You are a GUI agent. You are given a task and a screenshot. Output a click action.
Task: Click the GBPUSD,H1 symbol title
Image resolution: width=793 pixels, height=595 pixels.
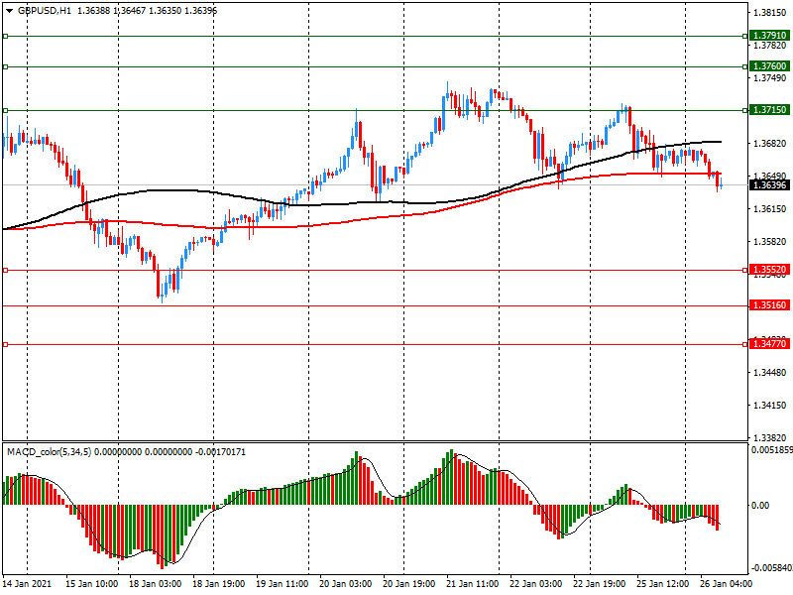(44, 11)
